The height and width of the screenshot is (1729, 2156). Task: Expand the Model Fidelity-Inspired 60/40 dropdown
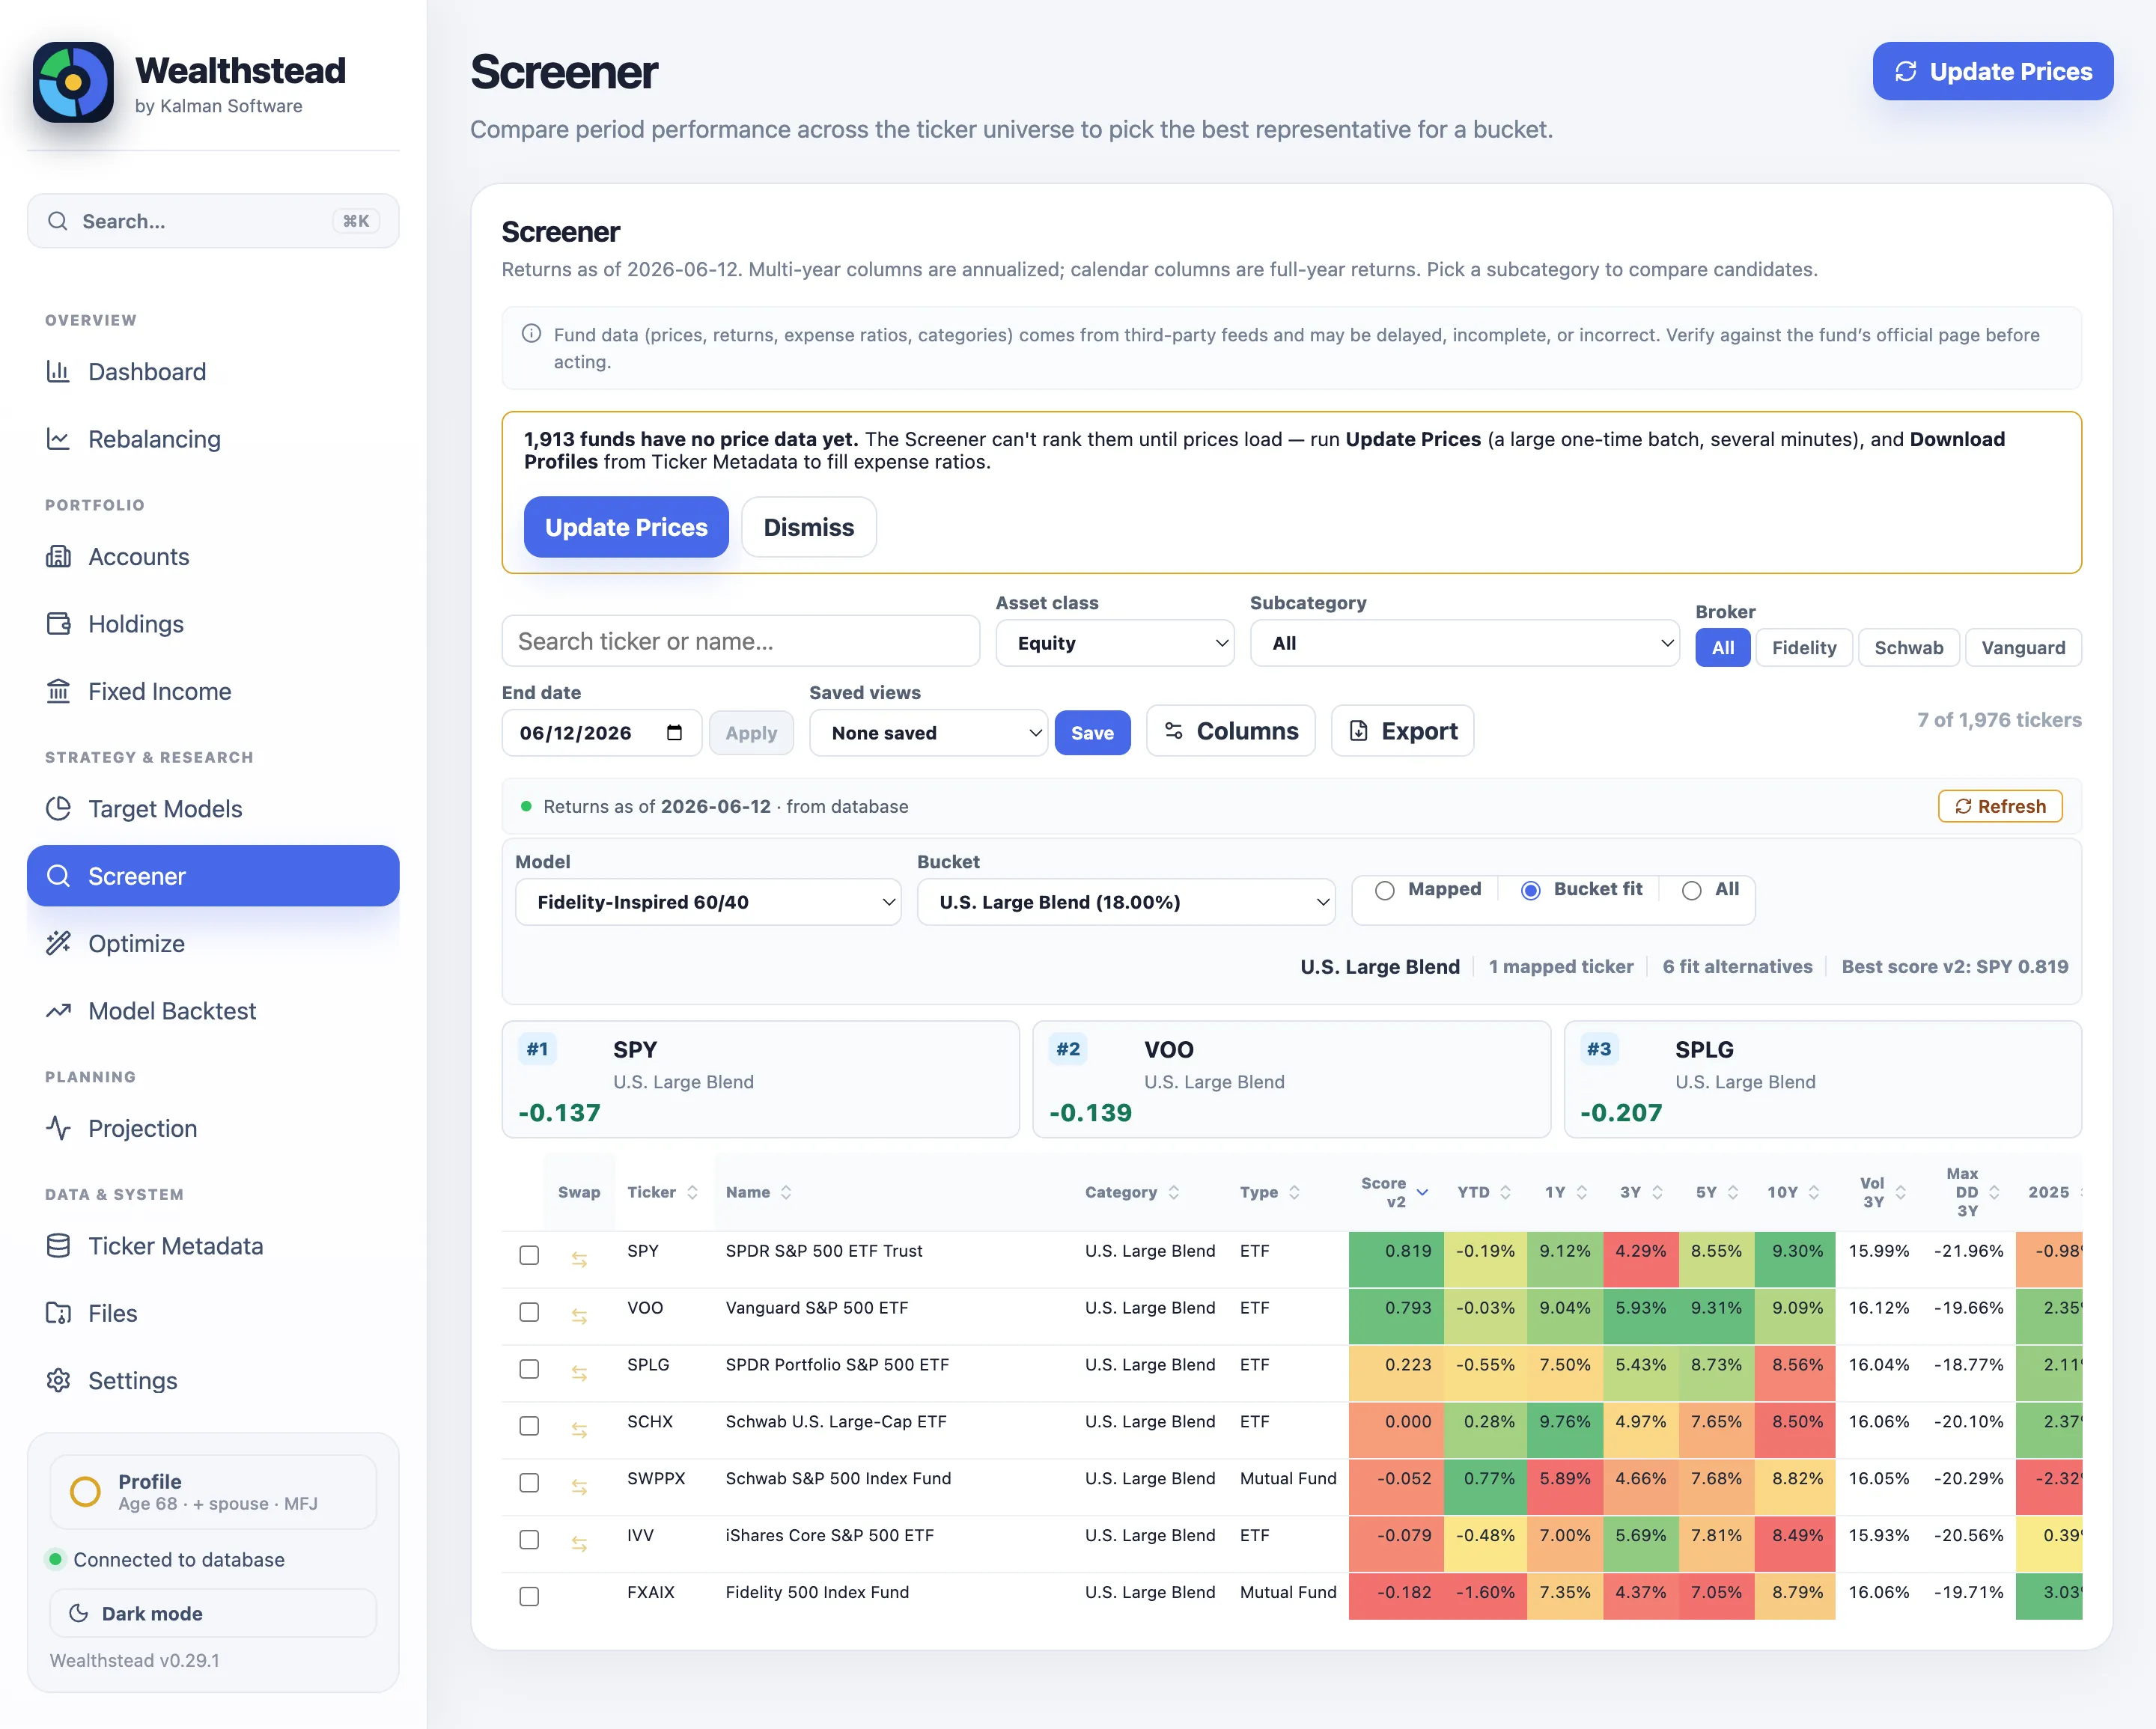[708, 902]
